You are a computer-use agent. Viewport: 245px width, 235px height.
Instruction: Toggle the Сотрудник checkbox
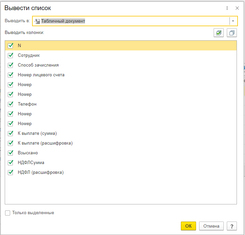[10, 55]
